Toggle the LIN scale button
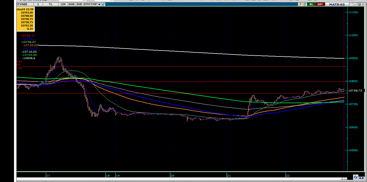 [63, 4]
